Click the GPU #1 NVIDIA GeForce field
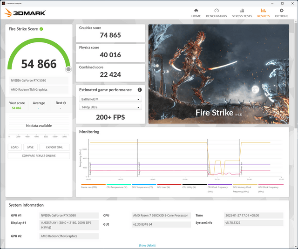Screen dimensions: 298x249 (x=69, y=215)
